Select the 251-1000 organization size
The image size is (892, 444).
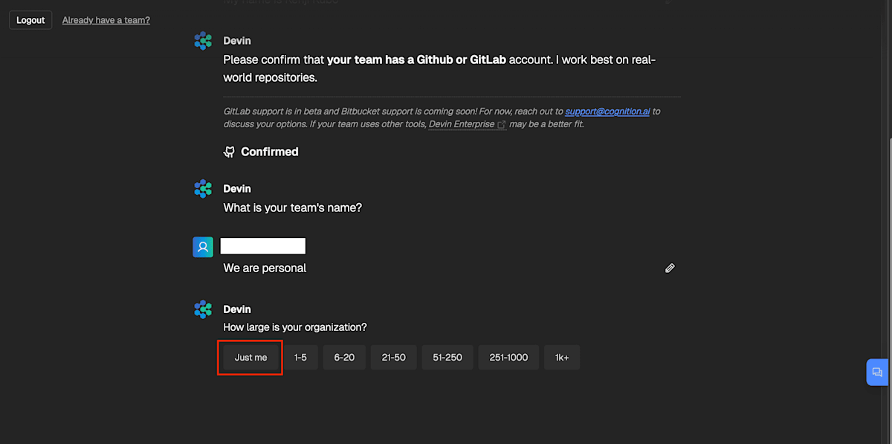(x=508, y=358)
